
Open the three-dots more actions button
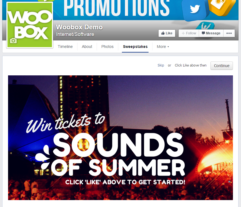(x=229, y=33)
